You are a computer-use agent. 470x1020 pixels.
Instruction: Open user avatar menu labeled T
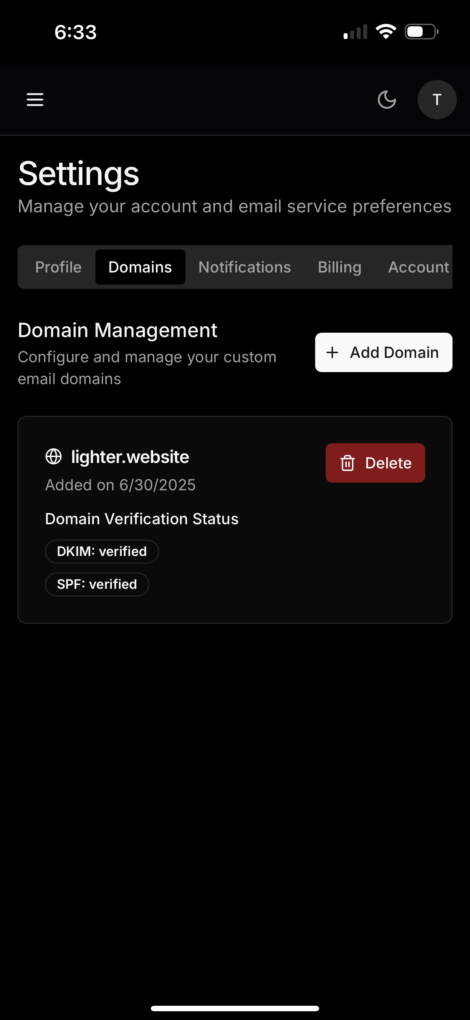tap(437, 99)
